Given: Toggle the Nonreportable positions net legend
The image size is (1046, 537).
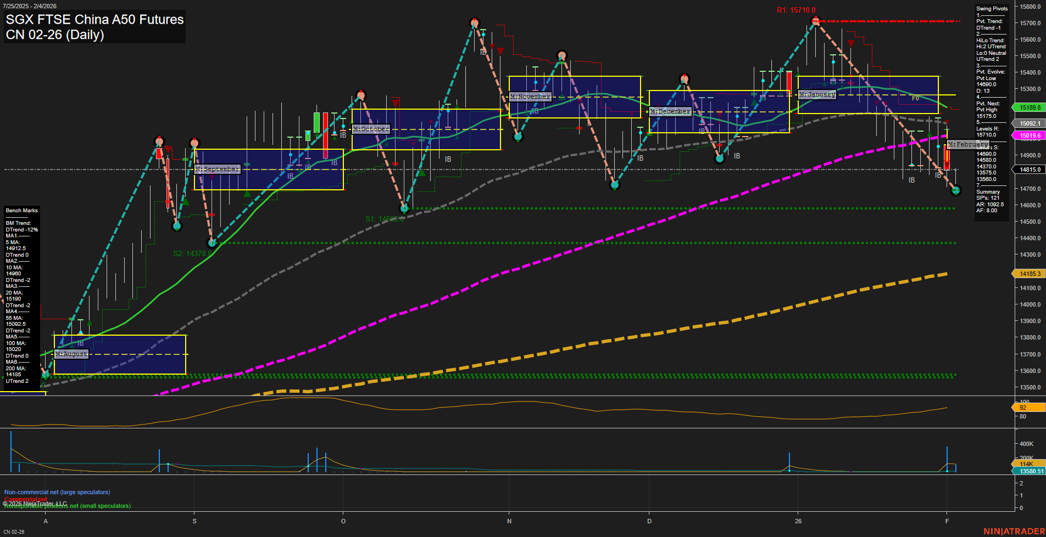Looking at the screenshot, I should [x=67, y=506].
